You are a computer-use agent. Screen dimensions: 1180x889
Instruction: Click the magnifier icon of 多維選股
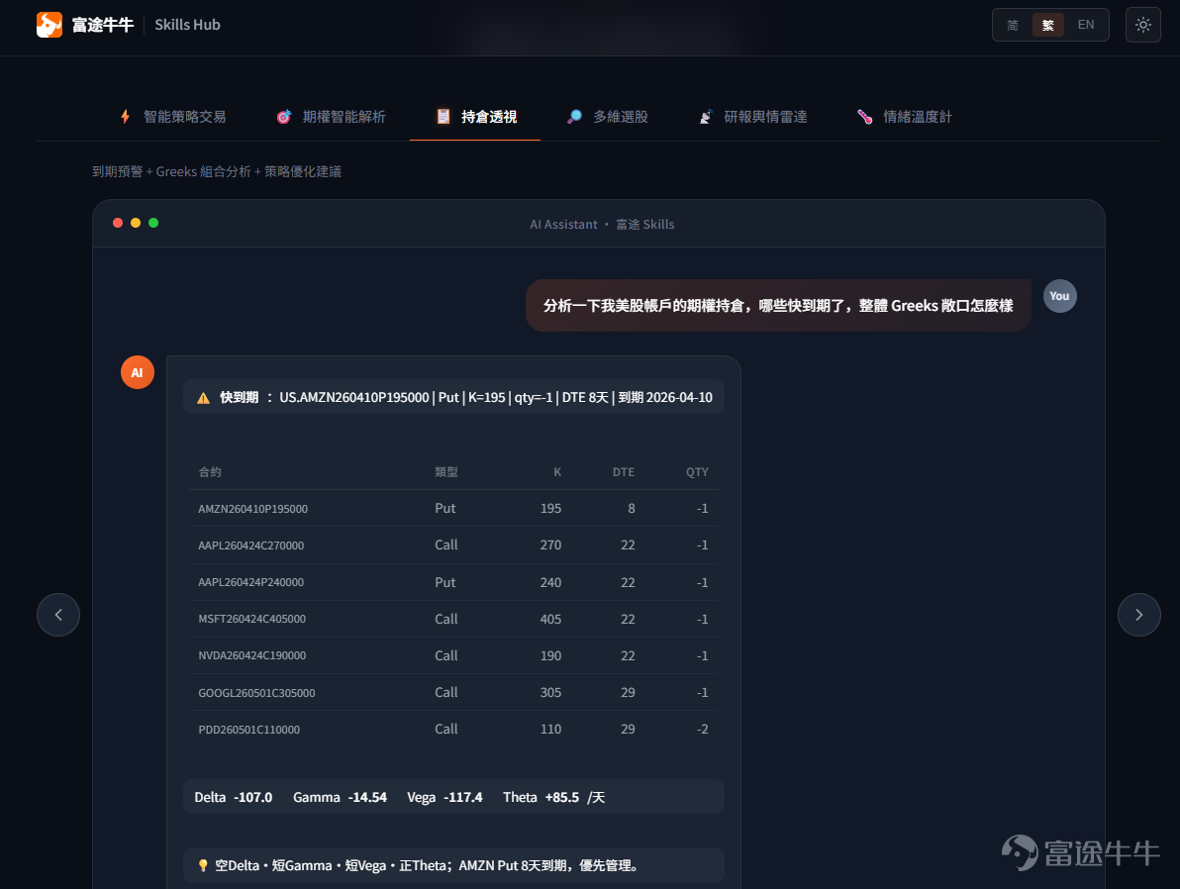574,117
